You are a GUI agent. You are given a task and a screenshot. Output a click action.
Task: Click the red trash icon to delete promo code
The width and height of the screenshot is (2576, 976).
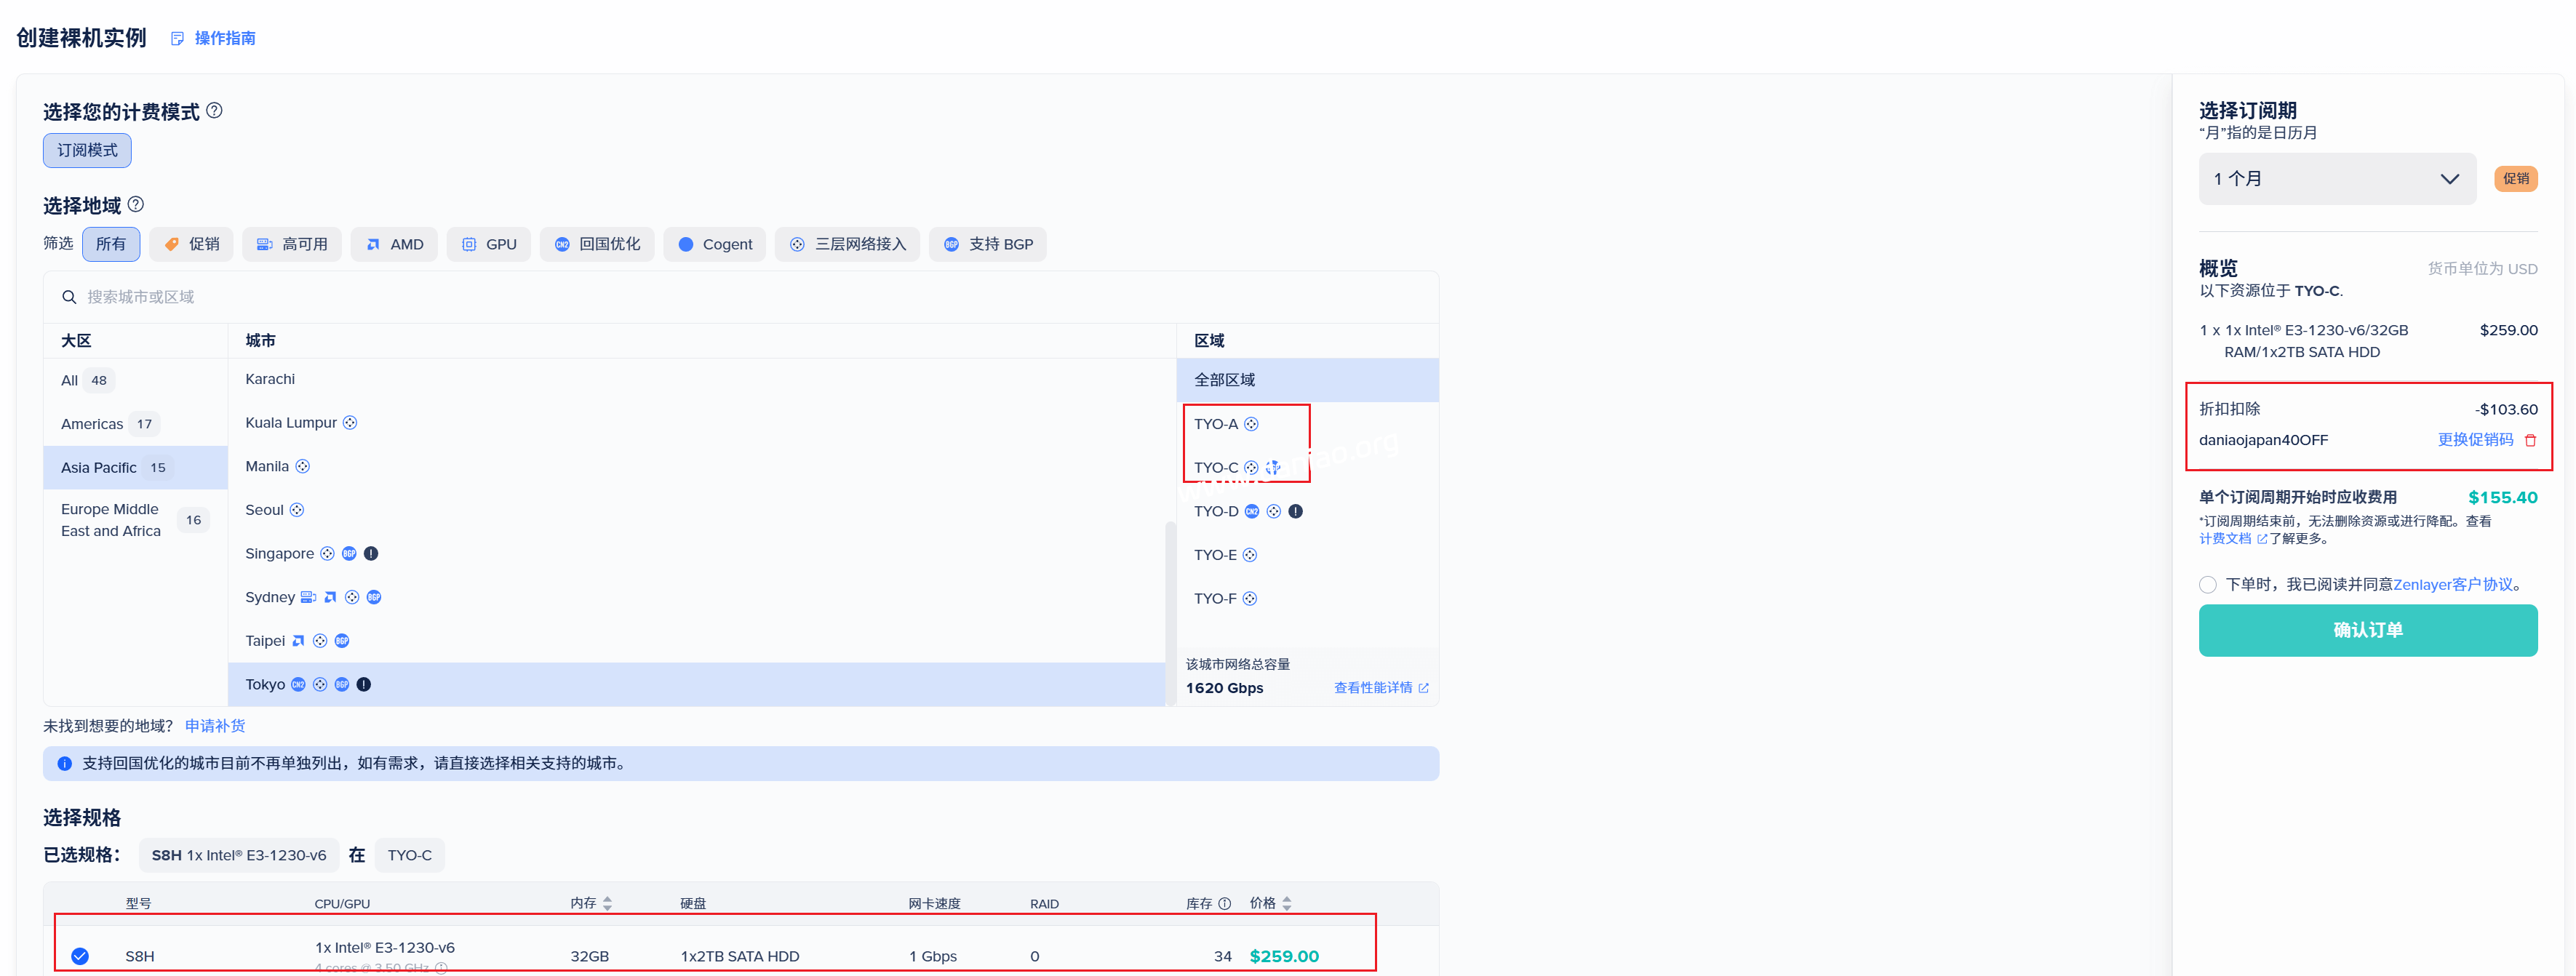(2530, 440)
